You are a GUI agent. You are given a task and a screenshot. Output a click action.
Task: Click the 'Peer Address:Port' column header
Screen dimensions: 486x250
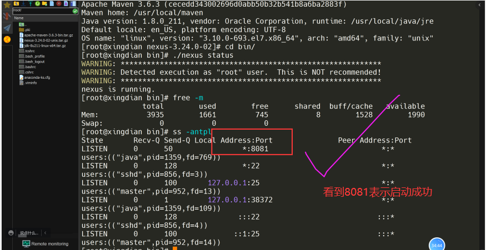[x=375, y=140]
